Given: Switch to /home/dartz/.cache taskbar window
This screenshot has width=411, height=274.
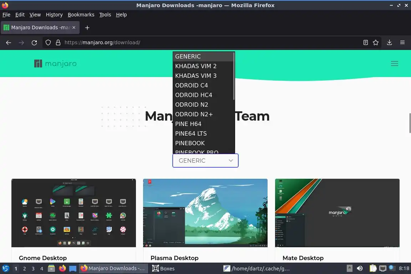Looking at the screenshot, I should pos(257,269).
